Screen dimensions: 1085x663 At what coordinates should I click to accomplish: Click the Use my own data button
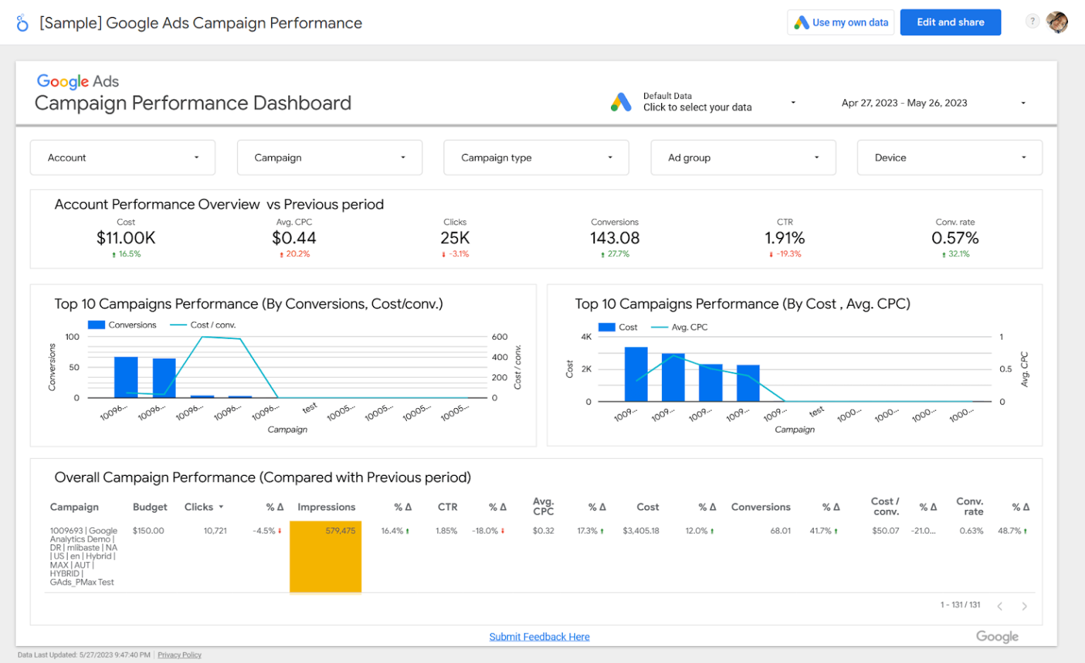(841, 22)
